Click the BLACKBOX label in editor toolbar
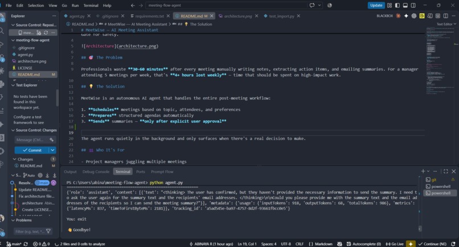Image resolution: width=459 pixels, height=247 pixels. [384, 16]
